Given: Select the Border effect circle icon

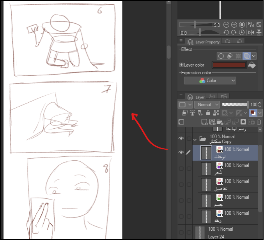Looking at the screenshot, I should [221, 56].
